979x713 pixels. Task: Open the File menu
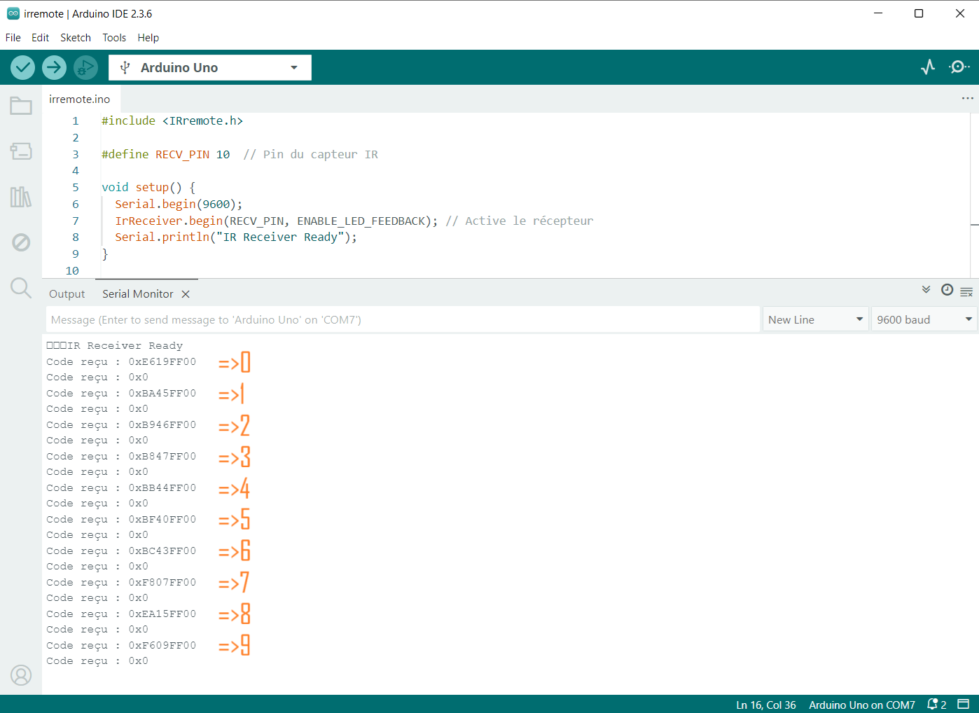[13, 38]
